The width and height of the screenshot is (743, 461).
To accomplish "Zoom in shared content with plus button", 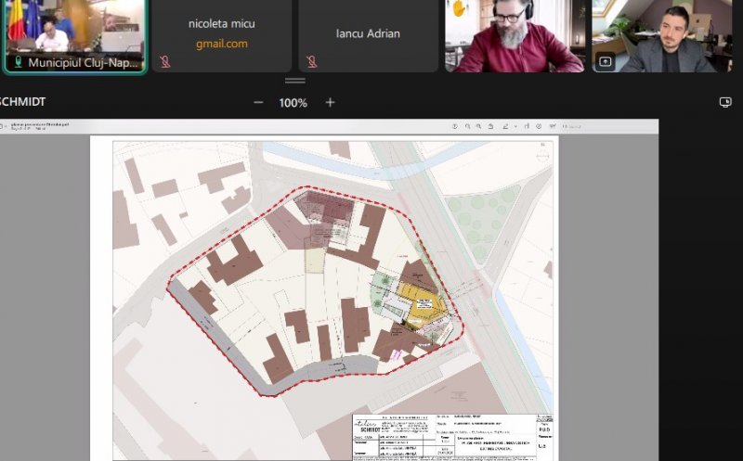I will pos(330,103).
